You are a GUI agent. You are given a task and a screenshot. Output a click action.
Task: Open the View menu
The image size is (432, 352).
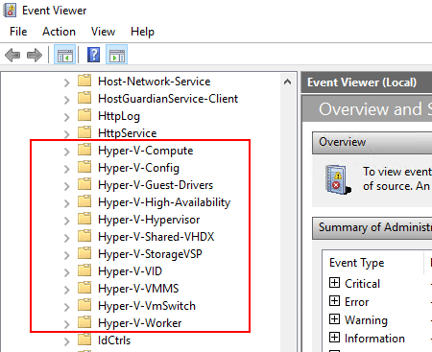coord(103,32)
